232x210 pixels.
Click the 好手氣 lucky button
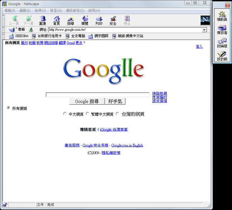click(115, 101)
